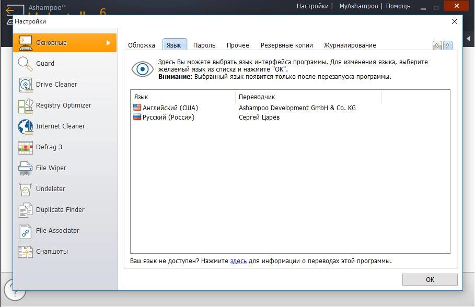Select the Defrag 3 settings category
This screenshot has width=475, height=307.
(65, 147)
